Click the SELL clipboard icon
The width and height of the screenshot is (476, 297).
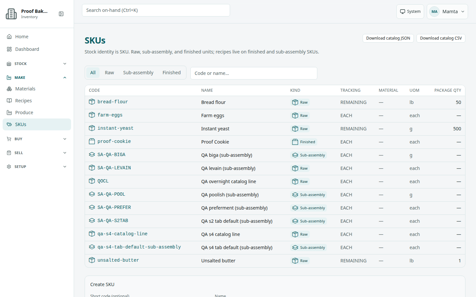(x=9, y=153)
